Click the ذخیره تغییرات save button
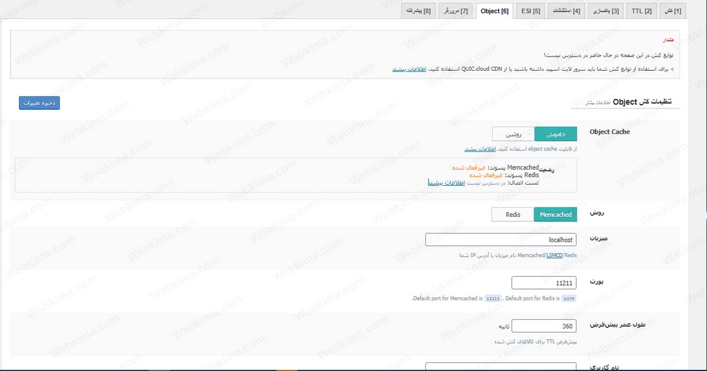707x371 pixels. point(39,103)
